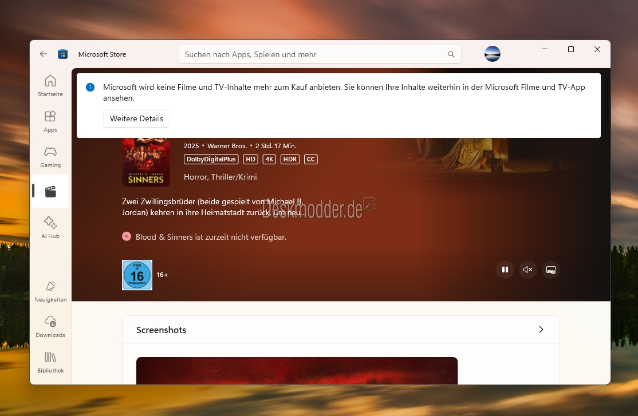638x416 pixels.
Task: Click the Screenshots heading
Action: coord(161,330)
